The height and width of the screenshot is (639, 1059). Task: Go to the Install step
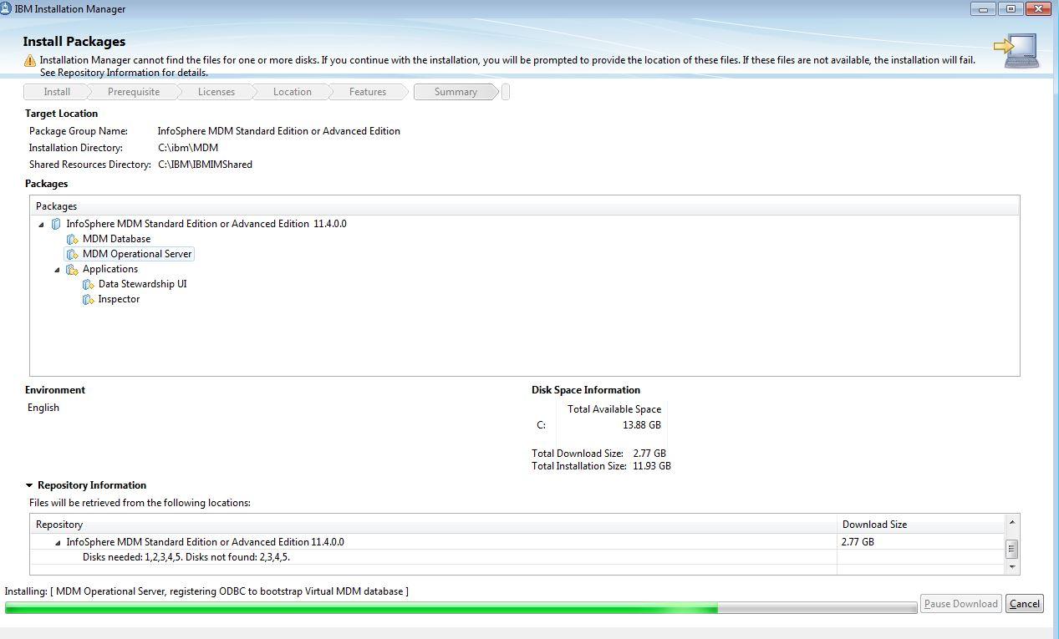click(57, 92)
